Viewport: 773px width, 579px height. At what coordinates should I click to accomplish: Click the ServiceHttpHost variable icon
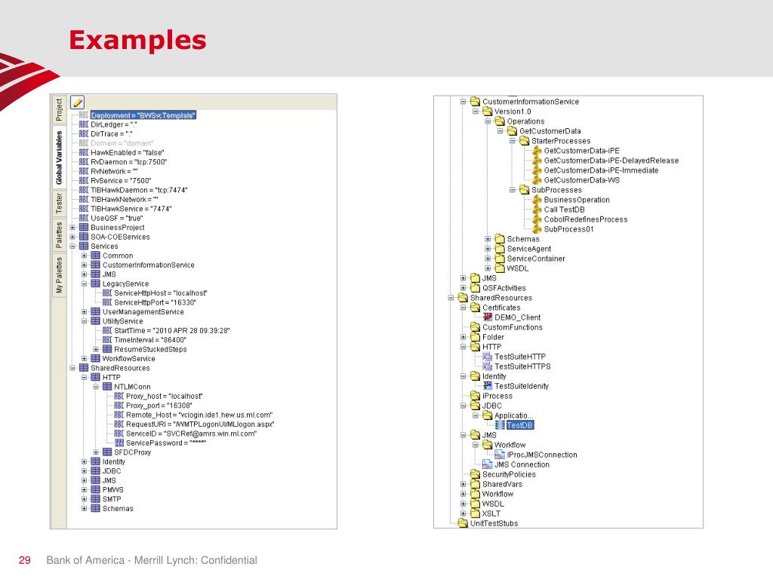coord(107,293)
